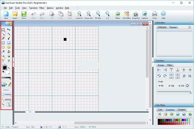Swap foreground and background colors
Screen dimensions: 194x129
[9, 68]
